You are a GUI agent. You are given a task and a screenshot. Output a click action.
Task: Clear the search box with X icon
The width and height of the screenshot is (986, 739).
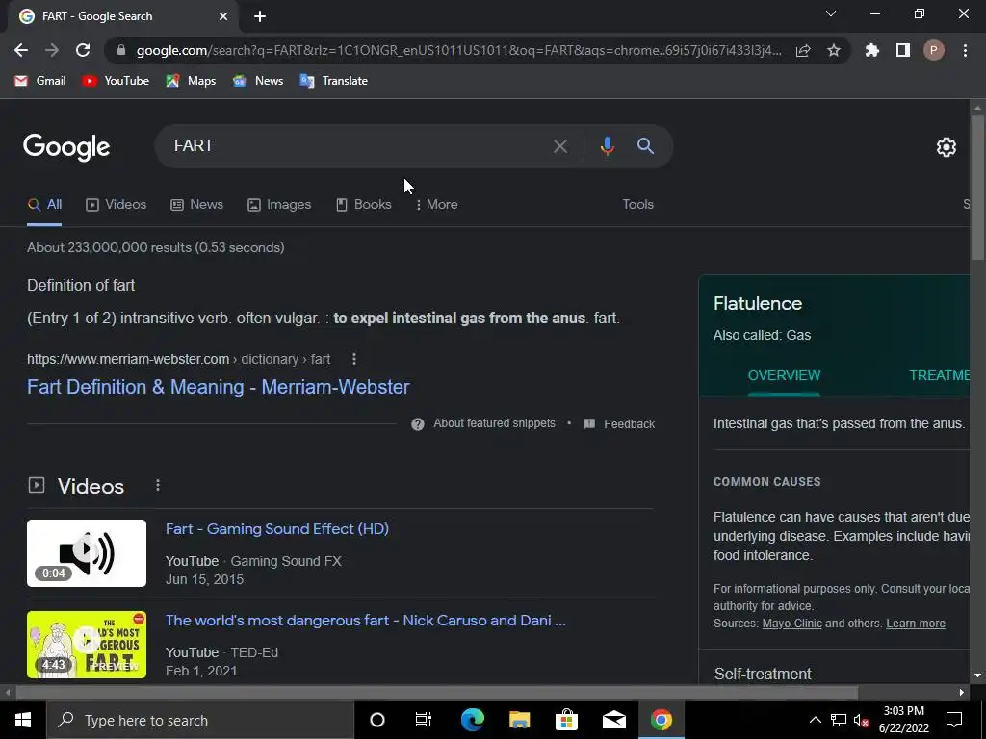[x=560, y=146]
